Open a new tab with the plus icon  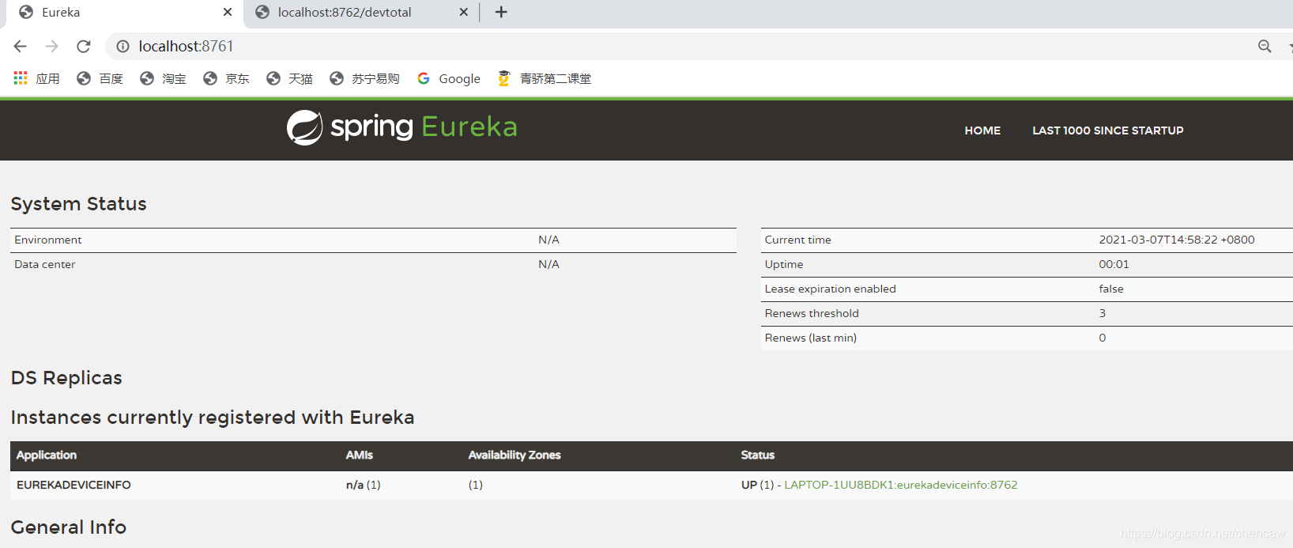(501, 12)
